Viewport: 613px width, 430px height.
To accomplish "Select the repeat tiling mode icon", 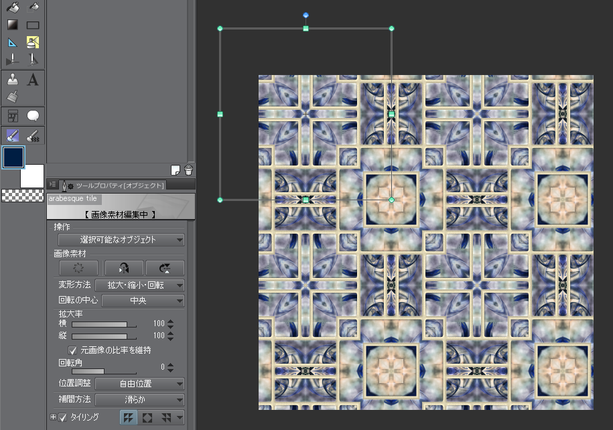I will pos(128,417).
